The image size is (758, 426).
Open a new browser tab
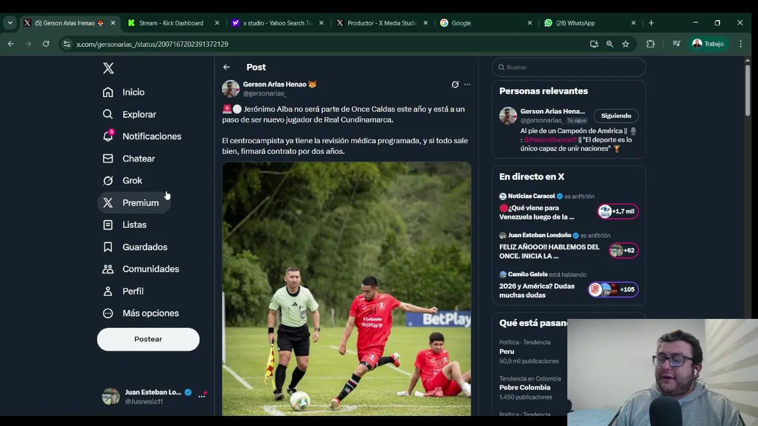pyautogui.click(x=651, y=23)
